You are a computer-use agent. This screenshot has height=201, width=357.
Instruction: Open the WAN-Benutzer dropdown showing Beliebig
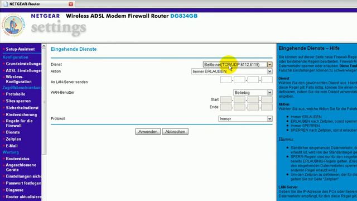point(253,93)
